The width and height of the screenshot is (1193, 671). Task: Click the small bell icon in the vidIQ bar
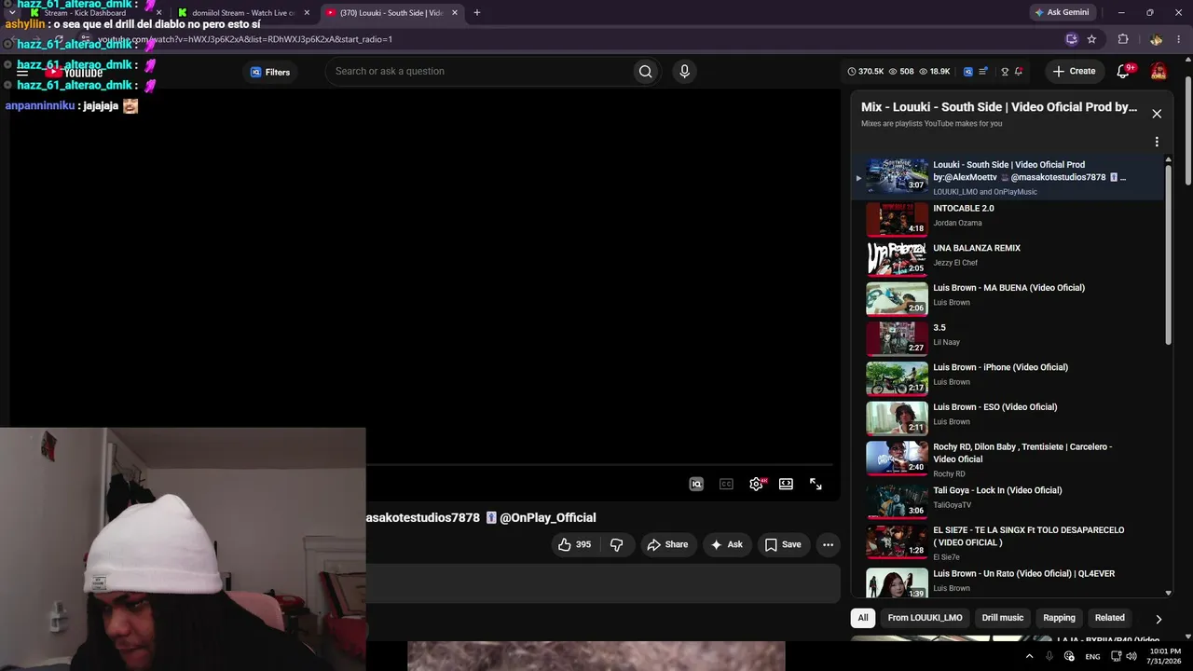(x=1019, y=72)
